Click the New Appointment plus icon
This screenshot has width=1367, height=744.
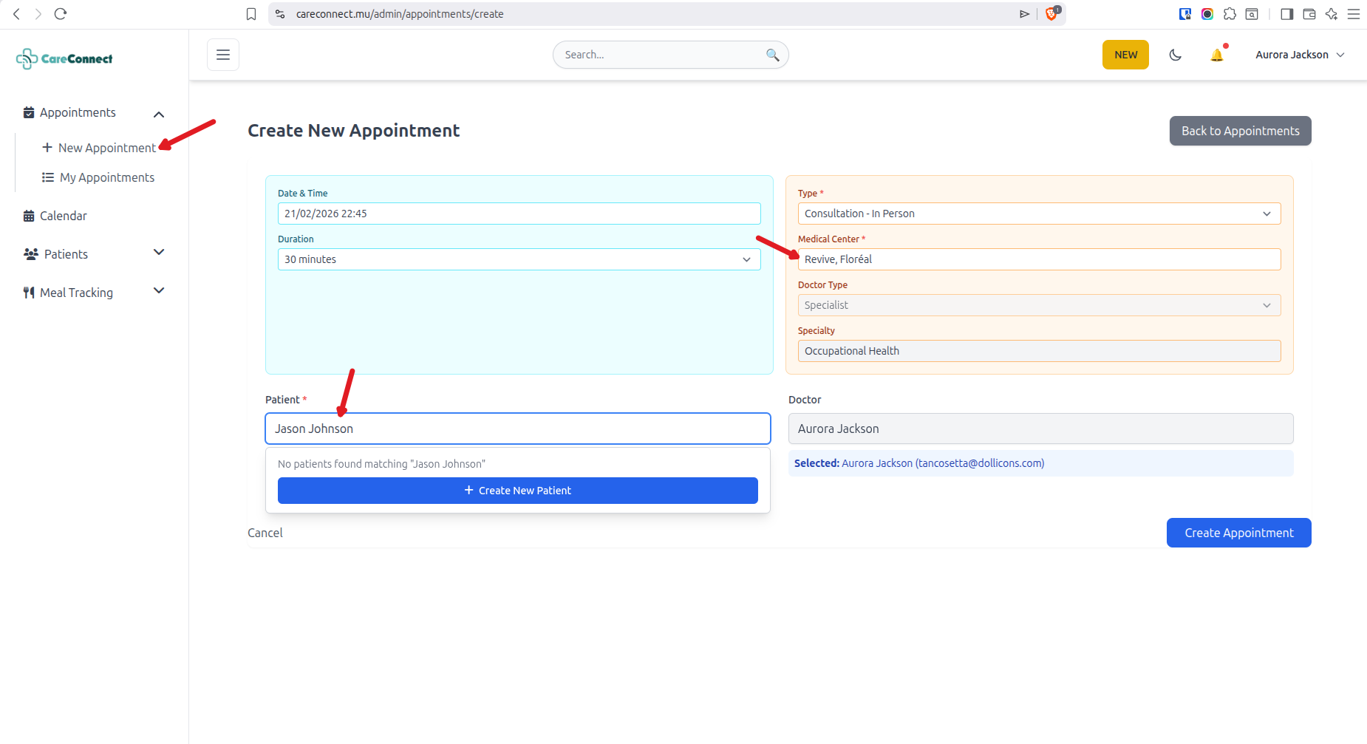pos(48,147)
